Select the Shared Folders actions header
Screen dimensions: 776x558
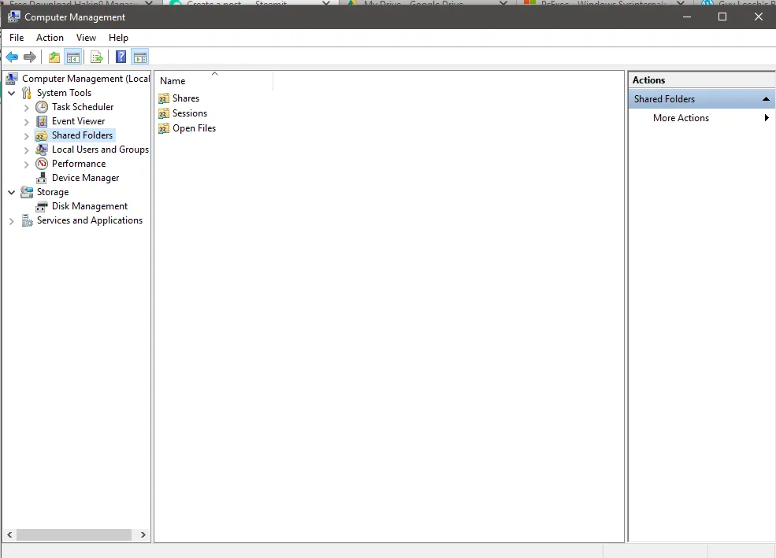[x=701, y=99]
